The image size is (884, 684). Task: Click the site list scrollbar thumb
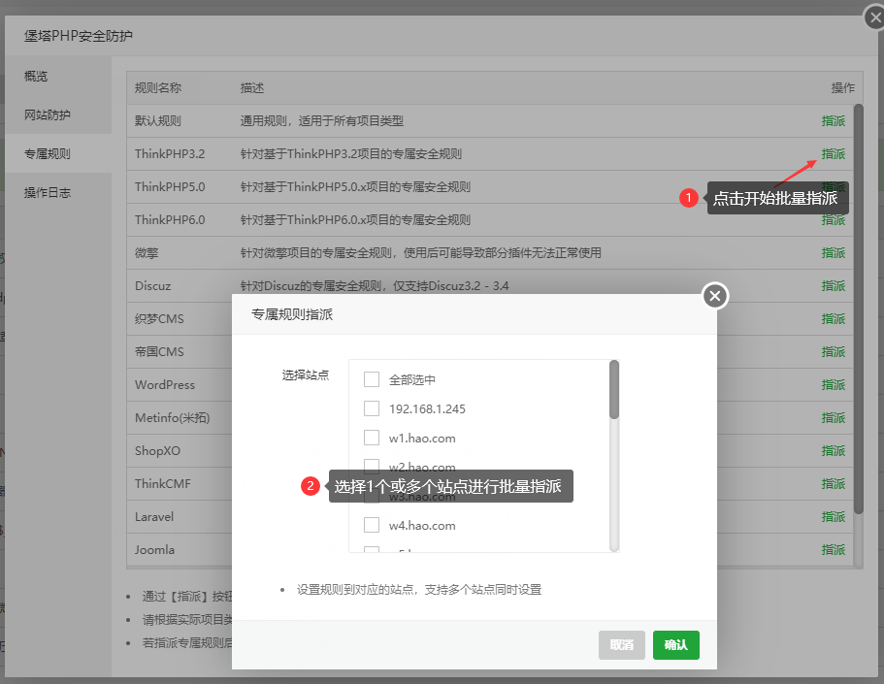(x=614, y=390)
